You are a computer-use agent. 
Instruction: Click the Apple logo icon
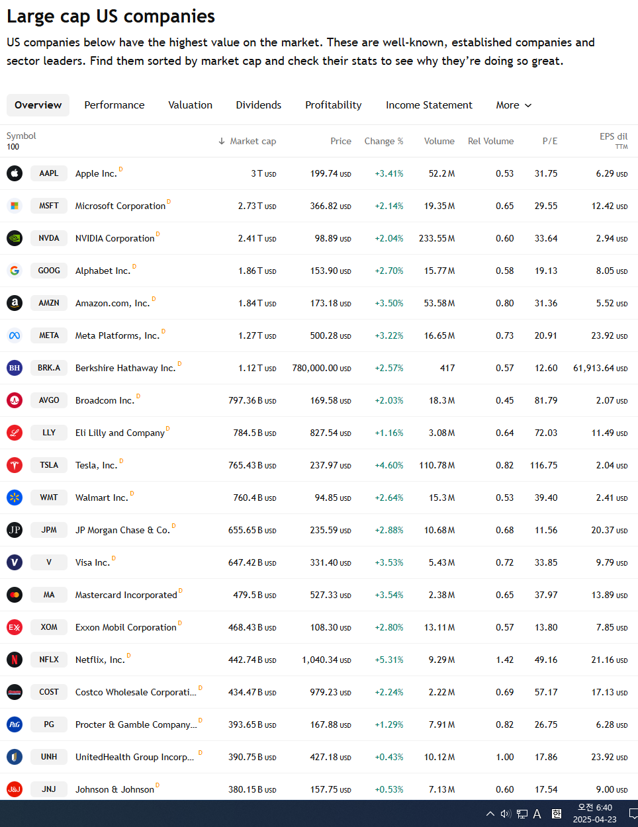pyautogui.click(x=15, y=173)
